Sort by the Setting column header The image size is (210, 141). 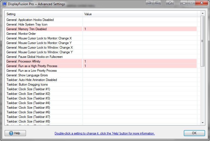coord(44,14)
